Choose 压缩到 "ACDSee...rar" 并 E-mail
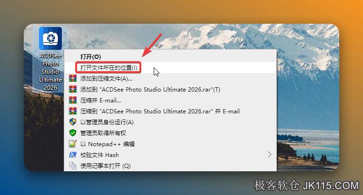The width and height of the screenshot is (363, 195). 170,111
